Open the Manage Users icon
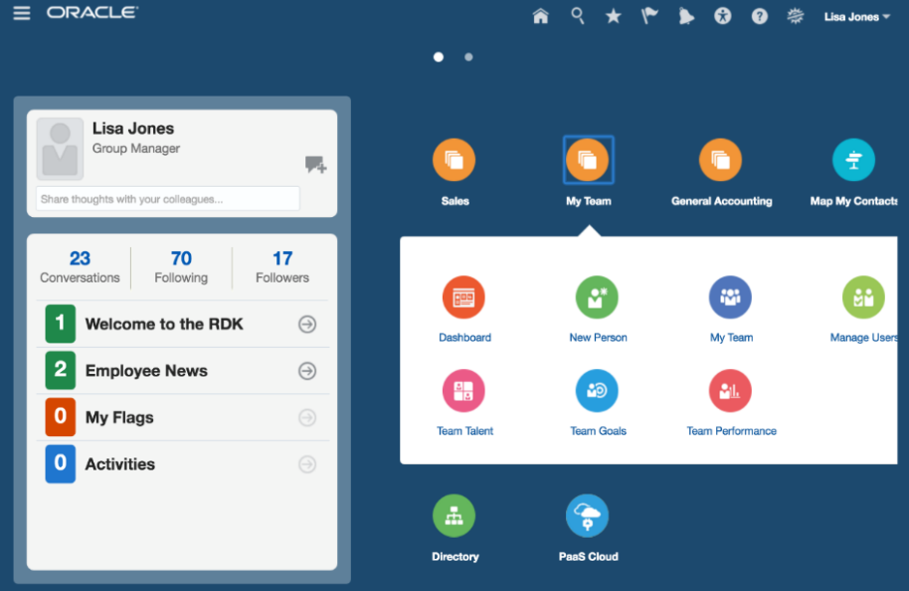The image size is (909, 591). (863, 297)
